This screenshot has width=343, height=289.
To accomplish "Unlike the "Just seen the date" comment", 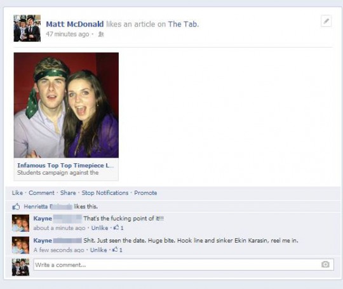I will 98,250.
